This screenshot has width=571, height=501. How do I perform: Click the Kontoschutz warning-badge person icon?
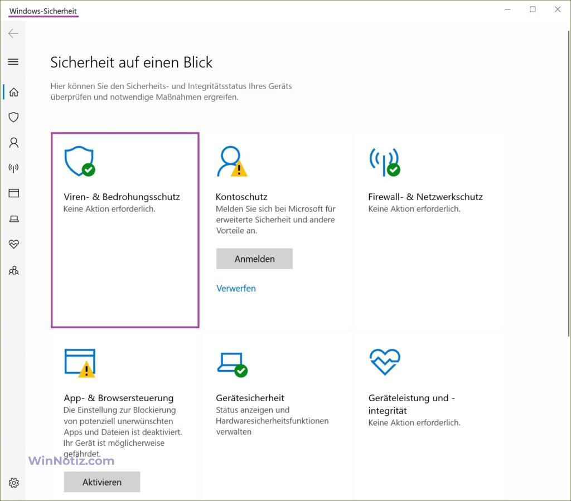(x=231, y=162)
